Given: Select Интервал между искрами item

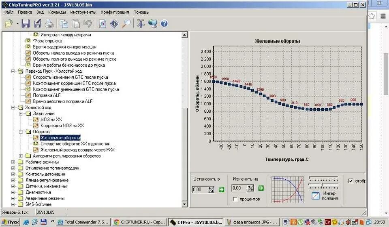Looking at the screenshot, I should click(x=66, y=35).
